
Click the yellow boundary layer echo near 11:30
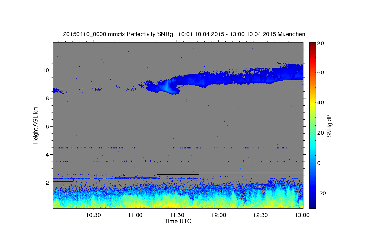pyautogui.click(x=170, y=205)
